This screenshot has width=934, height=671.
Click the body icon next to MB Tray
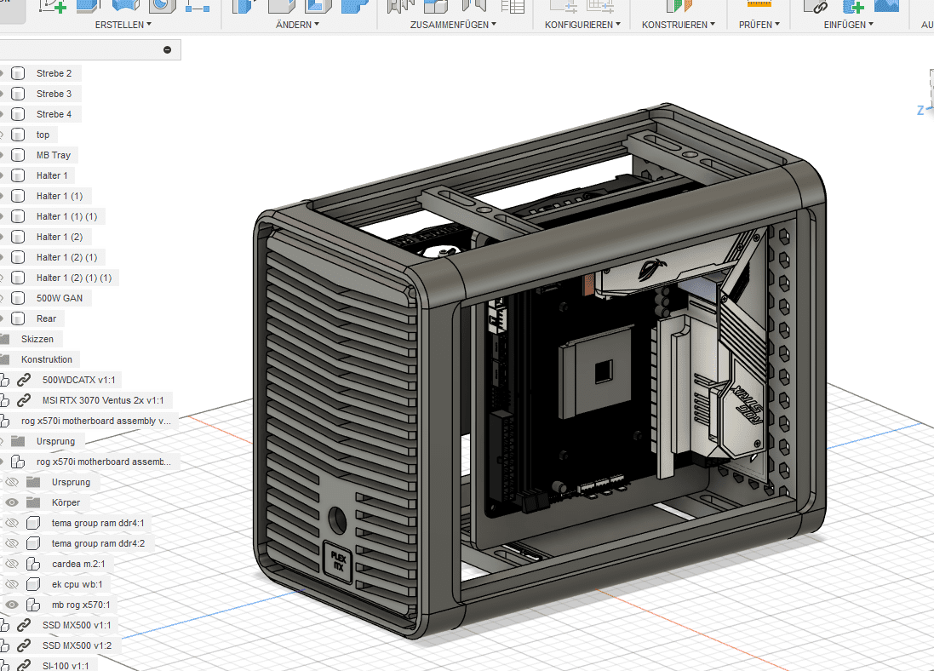coord(18,155)
